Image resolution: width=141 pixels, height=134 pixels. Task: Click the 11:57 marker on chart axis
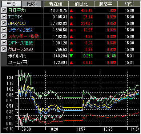pos(81,129)
